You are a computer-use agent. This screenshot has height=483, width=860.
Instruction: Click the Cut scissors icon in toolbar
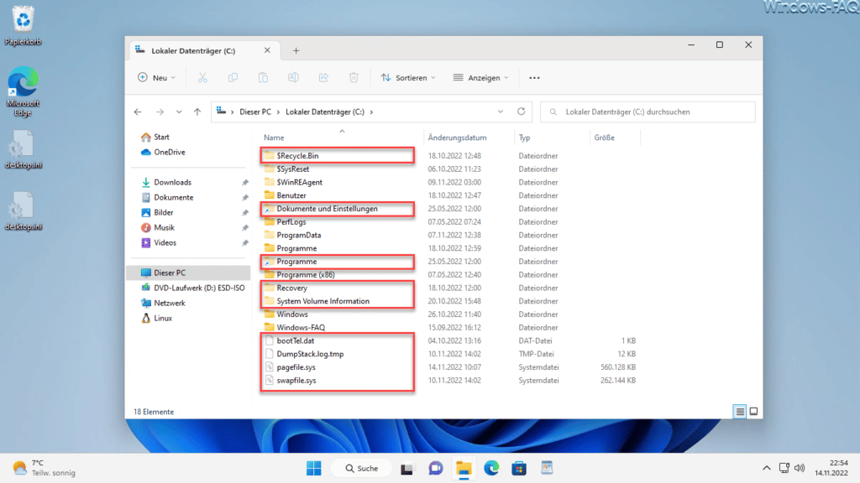pyautogui.click(x=202, y=78)
